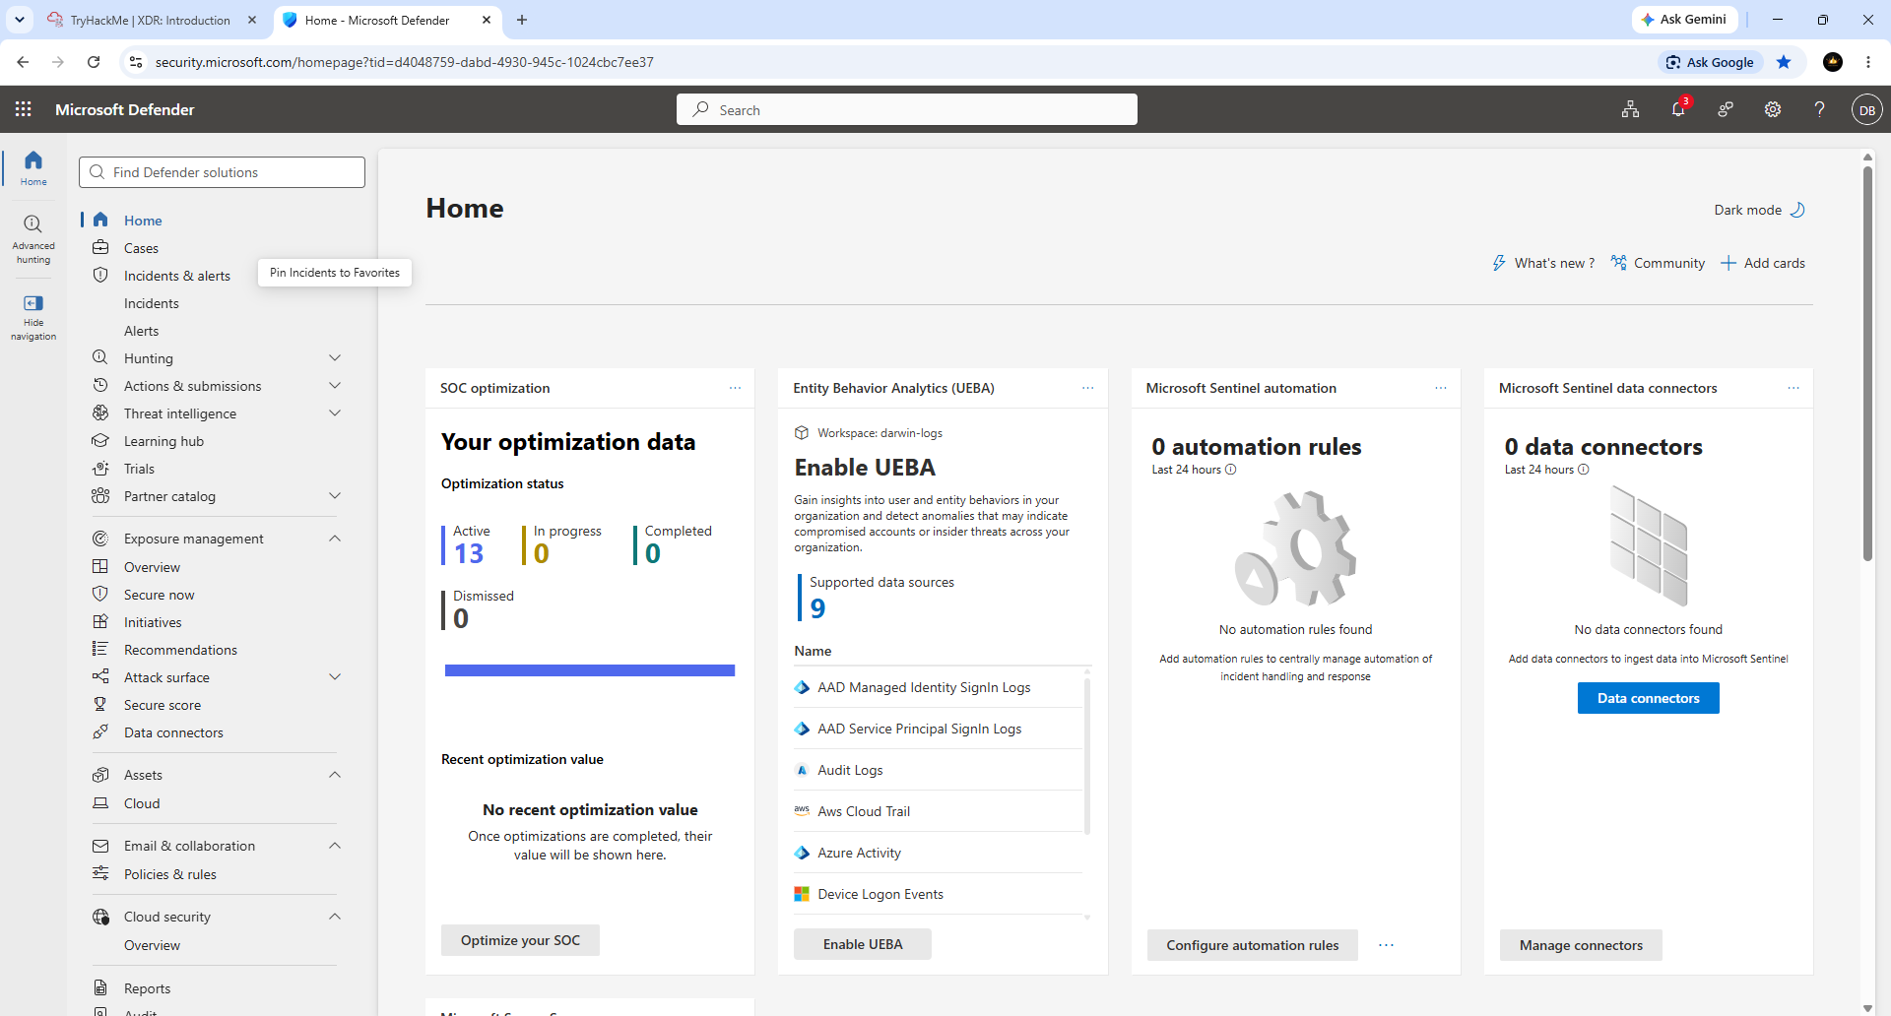Click the site information icon in address bar
The width and height of the screenshot is (1891, 1016).
(x=136, y=62)
